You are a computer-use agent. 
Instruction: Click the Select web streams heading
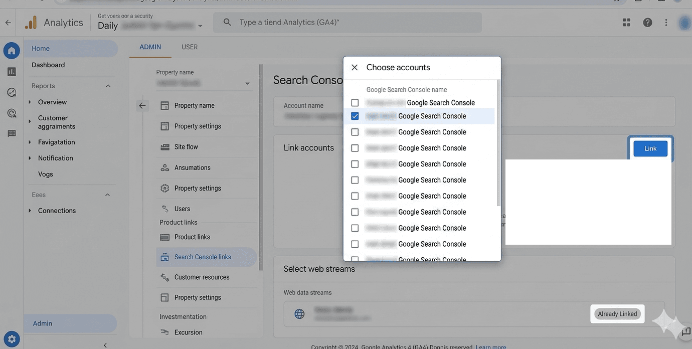[x=319, y=269]
